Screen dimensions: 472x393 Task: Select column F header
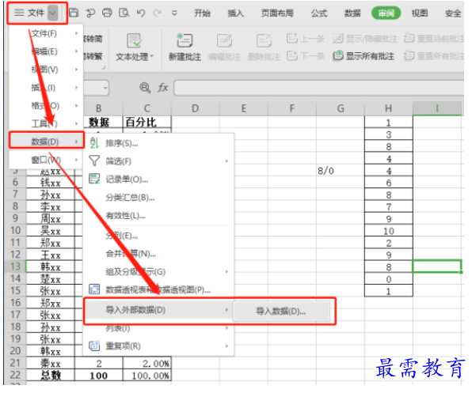click(291, 108)
